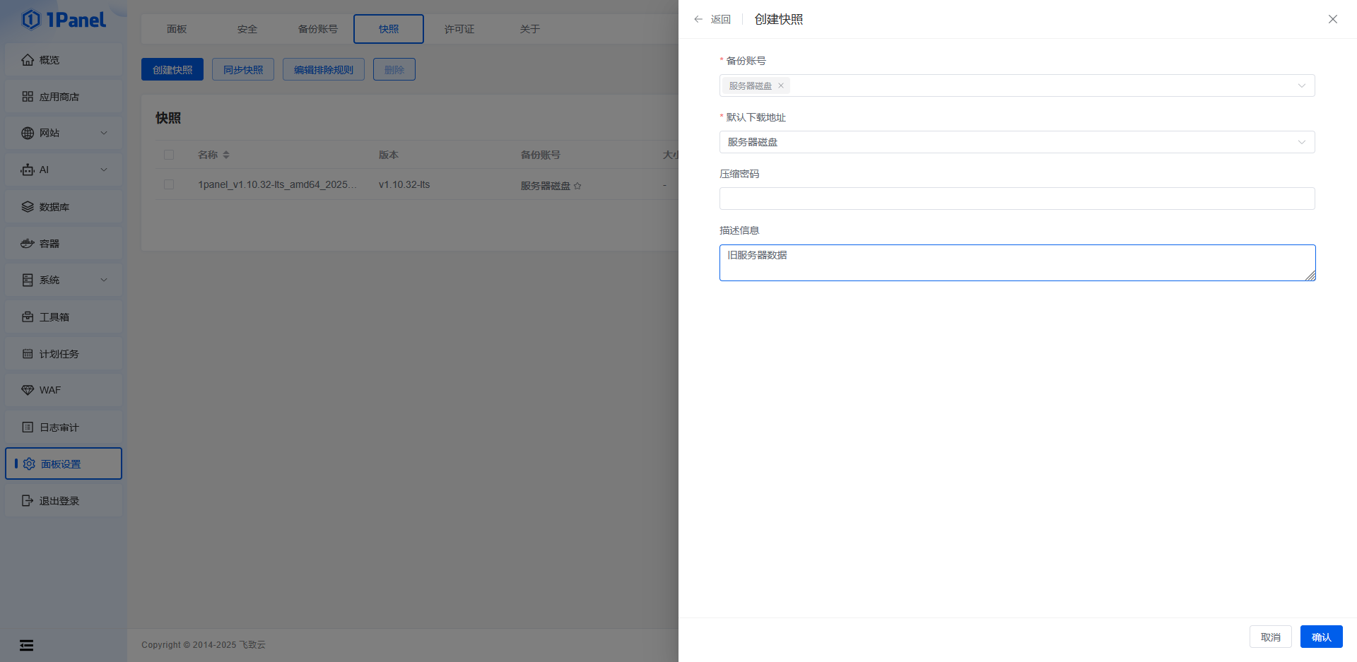Open the WAF diamond icon
The width and height of the screenshot is (1357, 662).
(28, 390)
